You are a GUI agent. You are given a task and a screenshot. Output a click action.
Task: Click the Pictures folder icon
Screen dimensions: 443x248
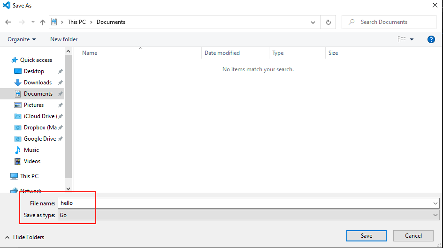(x=17, y=105)
